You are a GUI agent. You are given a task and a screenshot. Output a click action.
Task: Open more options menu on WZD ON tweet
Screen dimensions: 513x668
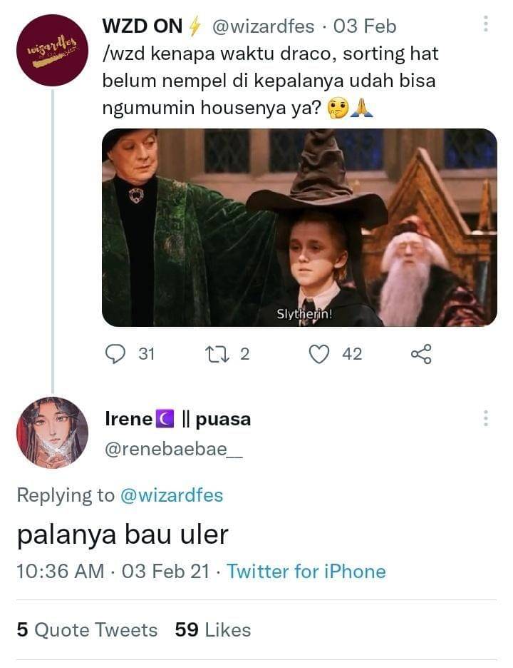coord(486,25)
